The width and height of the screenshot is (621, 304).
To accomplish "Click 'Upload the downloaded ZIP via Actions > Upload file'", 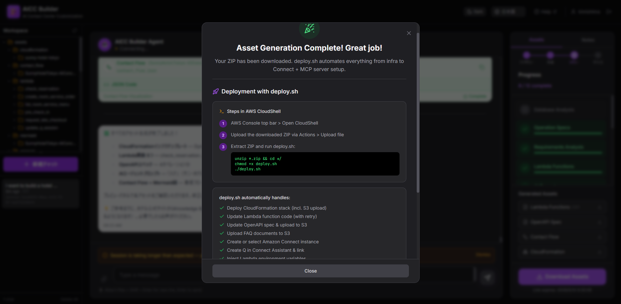I will pos(287,135).
